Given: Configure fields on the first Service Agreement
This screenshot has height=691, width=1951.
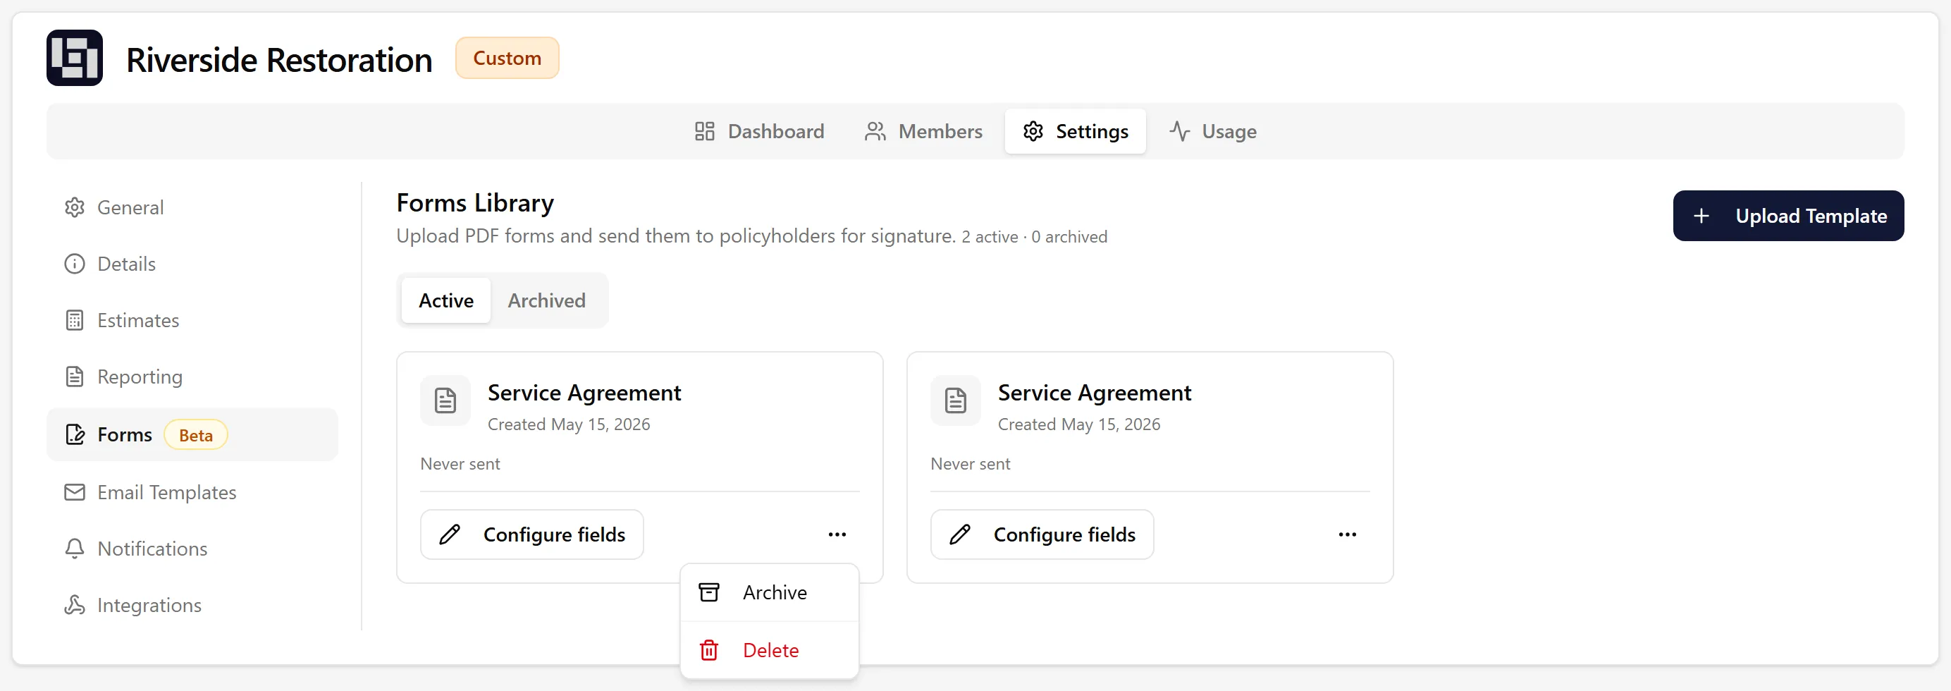Looking at the screenshot, I should coord(531,535).
